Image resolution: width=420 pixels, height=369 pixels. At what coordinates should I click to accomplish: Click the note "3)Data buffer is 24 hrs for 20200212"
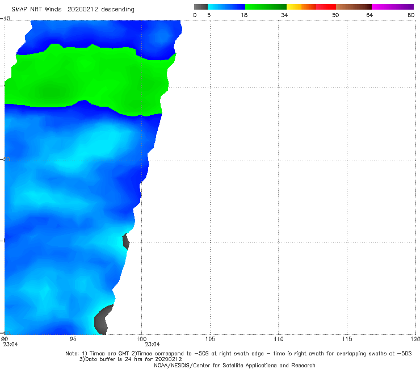pos(131,359)
